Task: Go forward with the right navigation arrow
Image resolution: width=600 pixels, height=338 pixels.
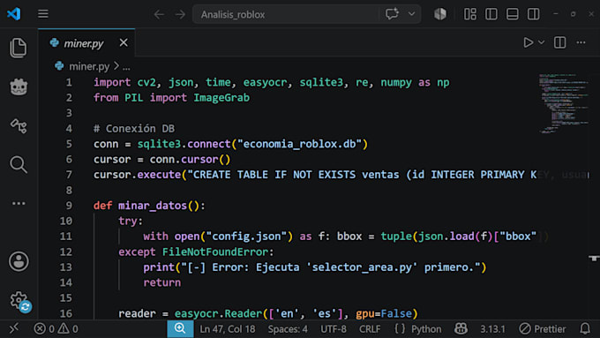Action: tap(180, 14)
